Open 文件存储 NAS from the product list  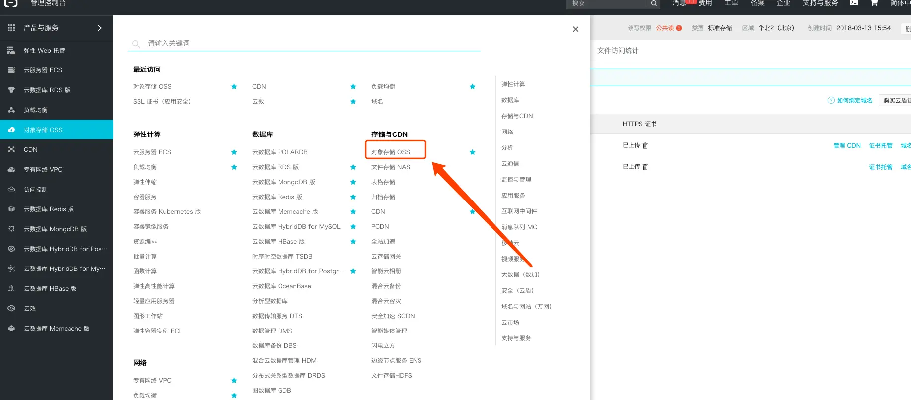pos(391,167)
